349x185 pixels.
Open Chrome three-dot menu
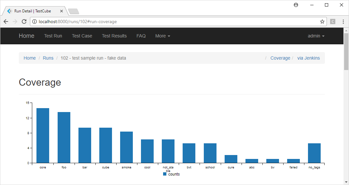tap(343, 21)
